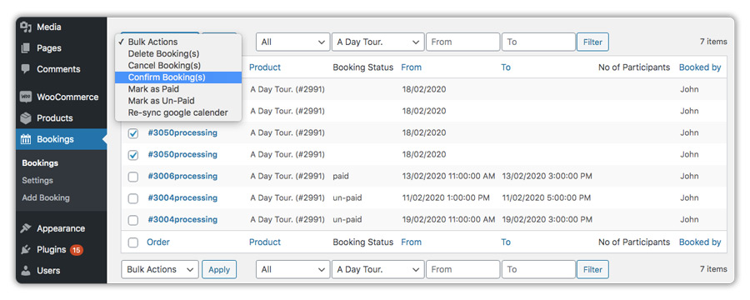Open order link #3006processing

(182, 176)
